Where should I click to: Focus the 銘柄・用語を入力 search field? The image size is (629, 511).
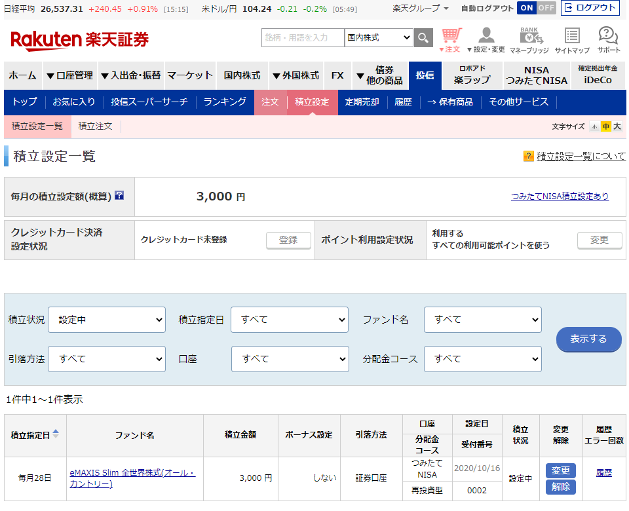(x=303, y=38)
